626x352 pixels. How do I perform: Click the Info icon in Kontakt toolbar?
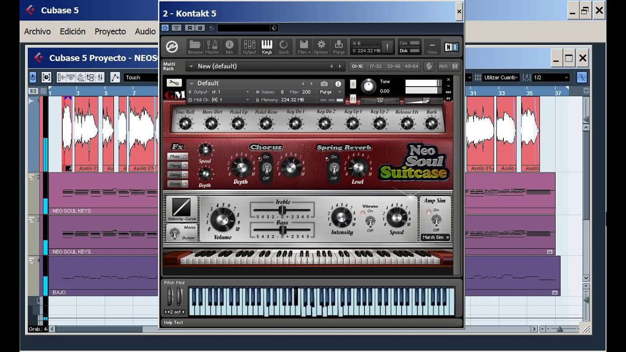point(229,47)
